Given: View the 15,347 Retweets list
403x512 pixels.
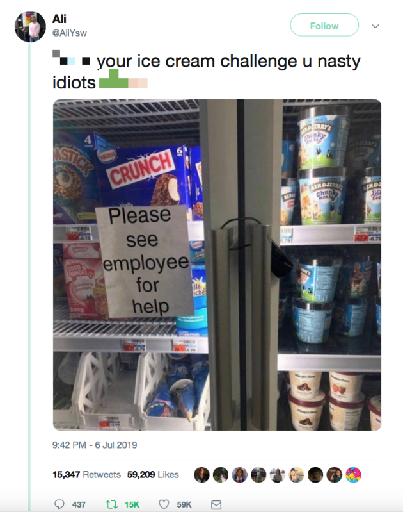Looking at the screenshot, I should 87,474.
